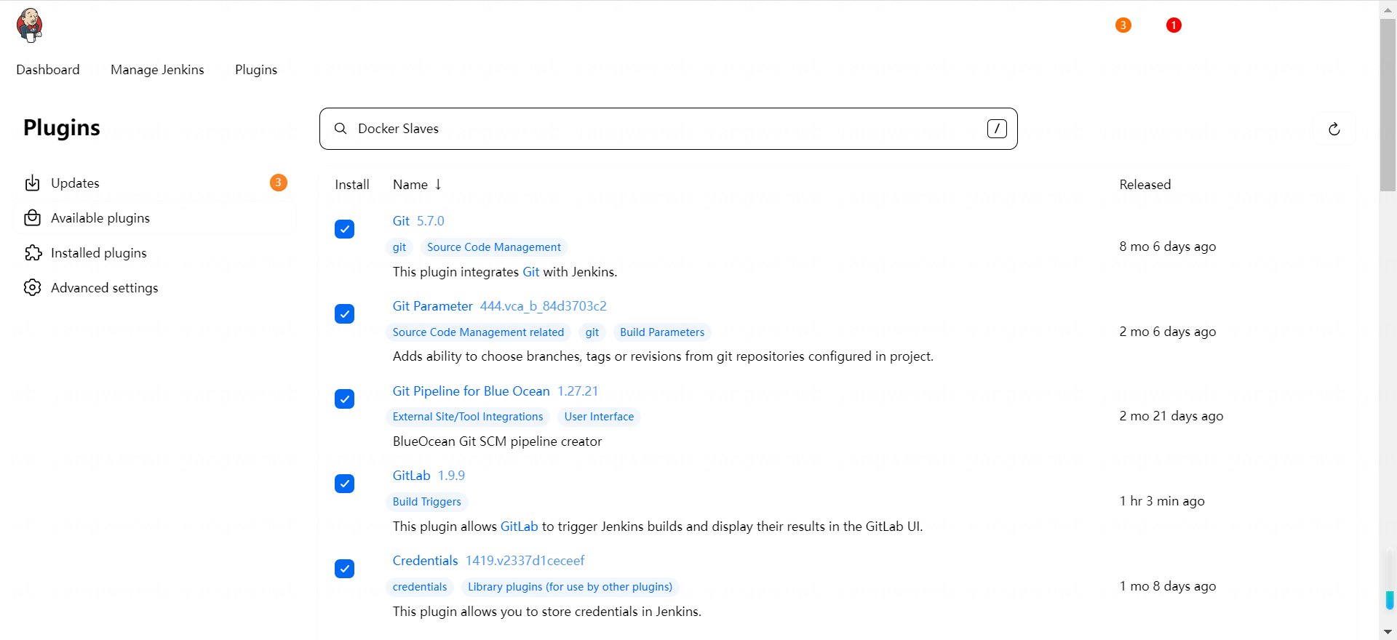The height and width of the screenshot is (640, 1397).
Task: Toggle the Git Pipeline for Blue Ocean checkbox
Action: [x=344, y=399]
